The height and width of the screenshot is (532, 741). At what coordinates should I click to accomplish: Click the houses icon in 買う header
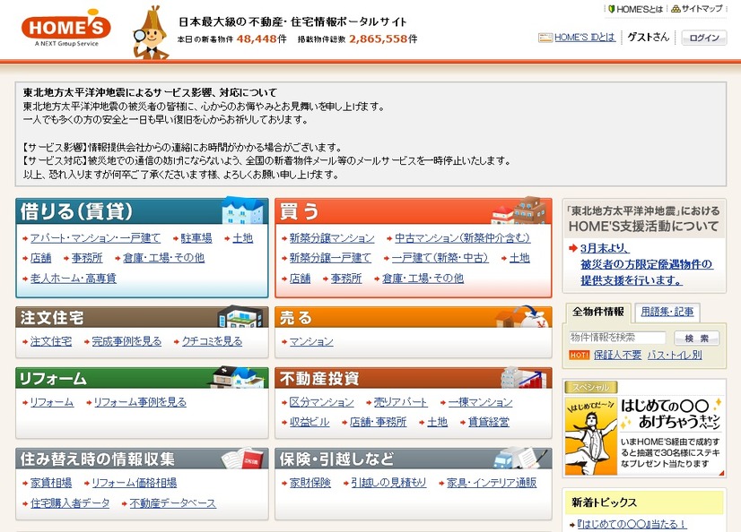[x=519, y=210]
